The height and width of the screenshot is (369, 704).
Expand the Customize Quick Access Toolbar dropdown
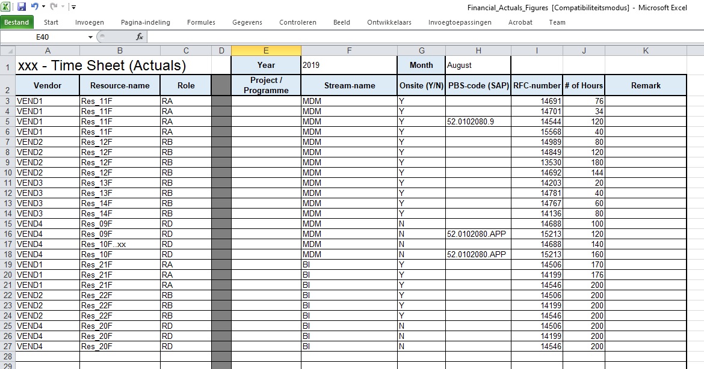click(73, 7)
